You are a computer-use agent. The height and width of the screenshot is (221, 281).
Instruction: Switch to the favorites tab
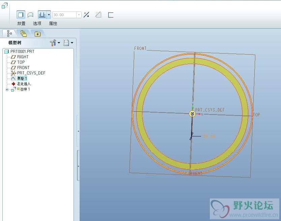(x=37, y=34)
